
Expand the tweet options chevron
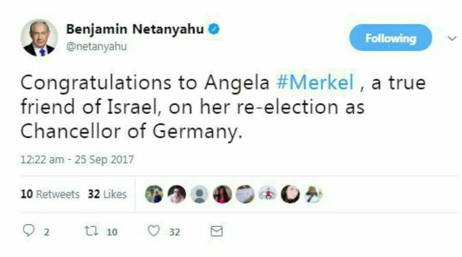(x=452, y=38)
